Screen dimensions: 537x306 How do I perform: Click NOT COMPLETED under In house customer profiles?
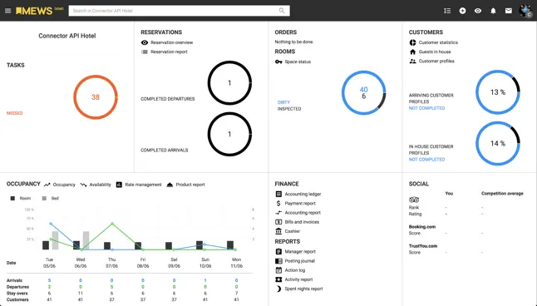(x=426, y=160)
